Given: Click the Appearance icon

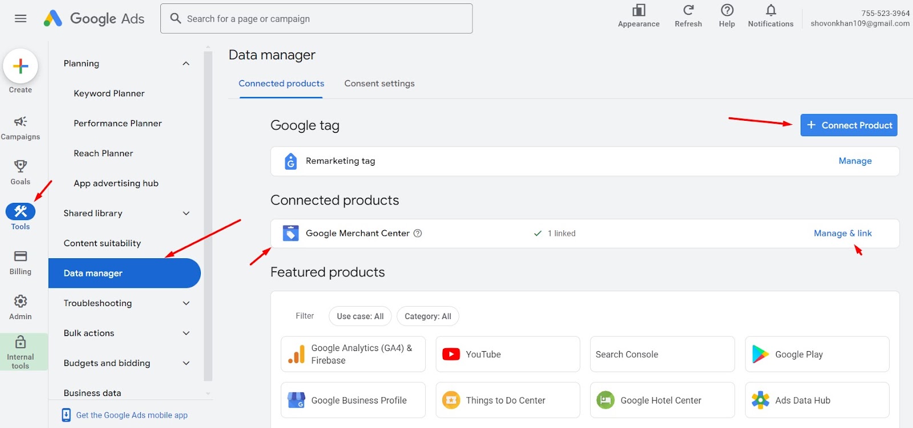Looking at the screenshot, I should pos(639,10).
